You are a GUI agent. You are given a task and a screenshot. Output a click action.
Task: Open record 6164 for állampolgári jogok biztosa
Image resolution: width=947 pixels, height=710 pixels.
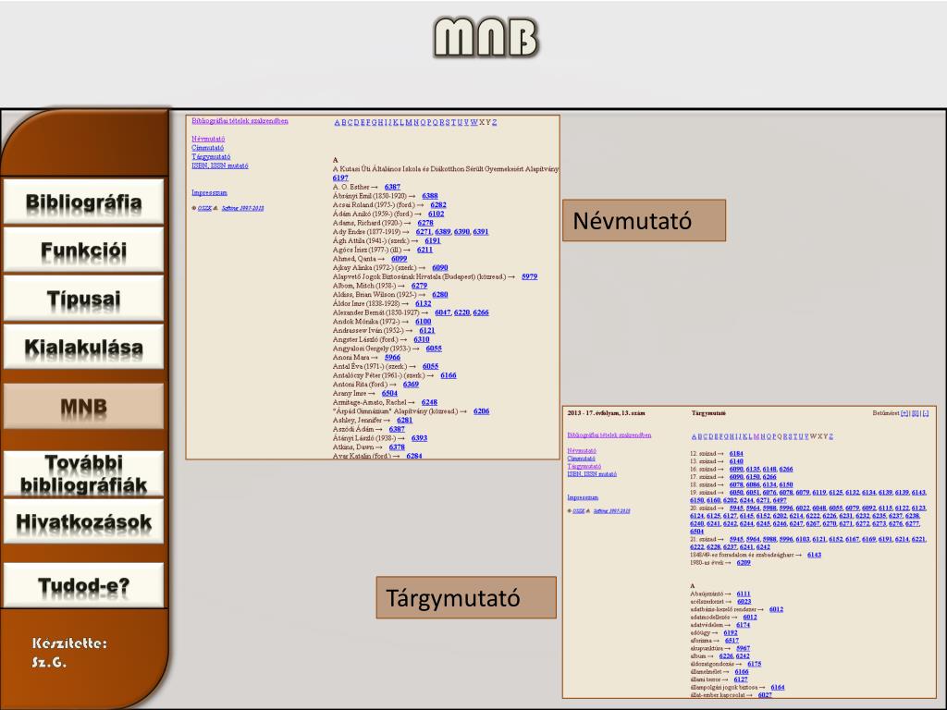(777, 687)
